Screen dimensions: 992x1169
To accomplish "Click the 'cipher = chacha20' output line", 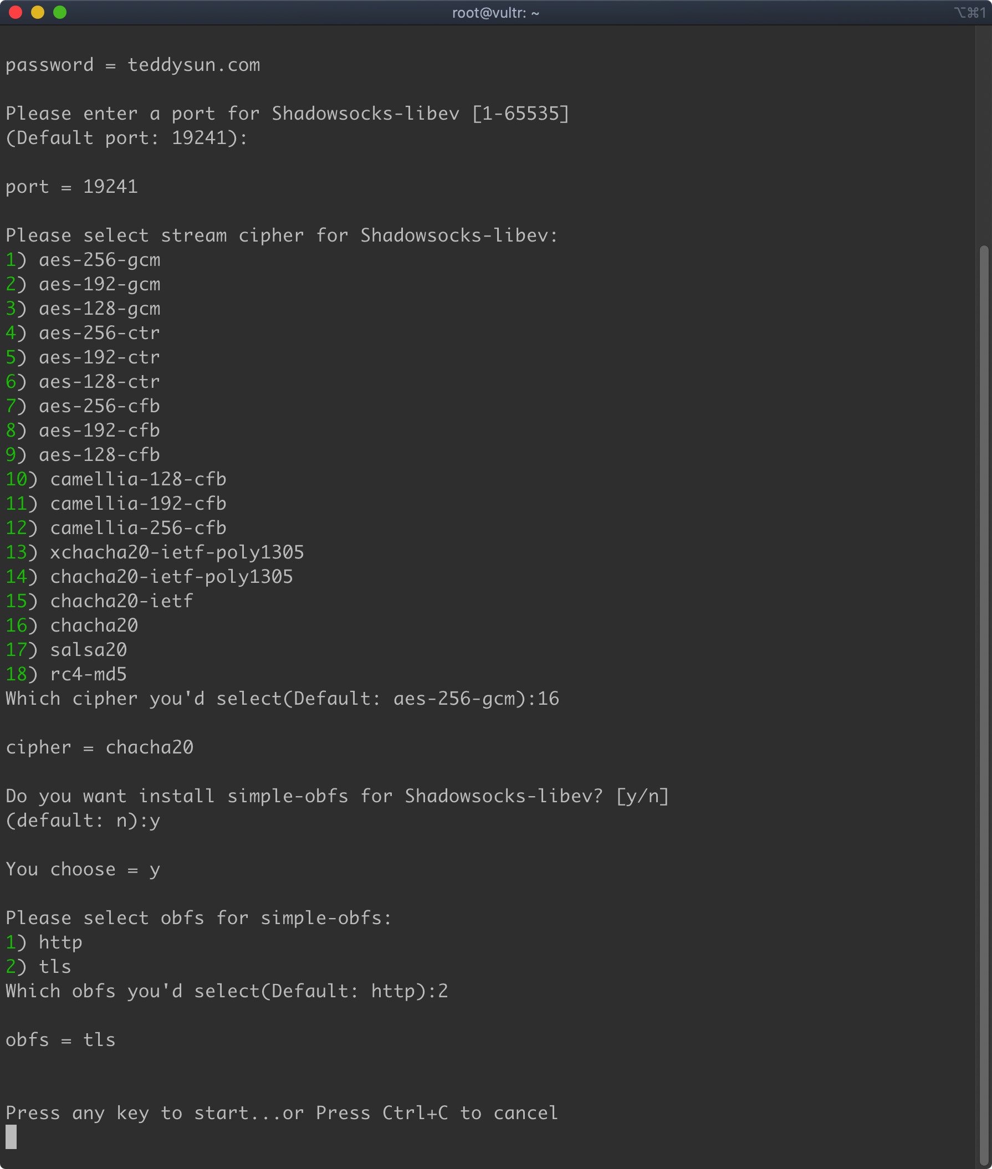I will [100, 747].
